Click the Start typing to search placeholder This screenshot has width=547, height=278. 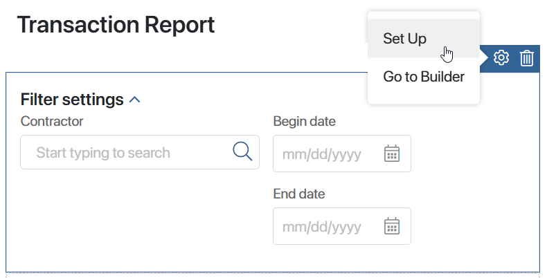[103, 153]
